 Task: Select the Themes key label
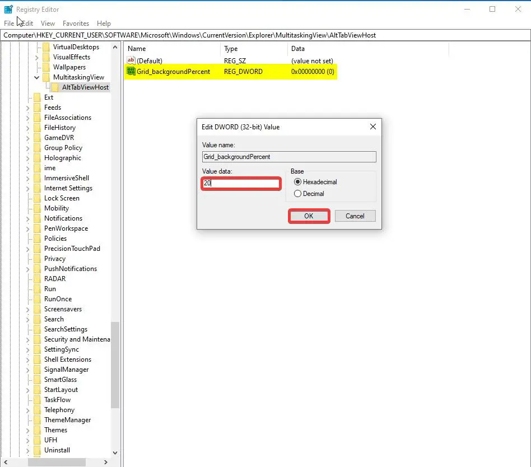55,430
